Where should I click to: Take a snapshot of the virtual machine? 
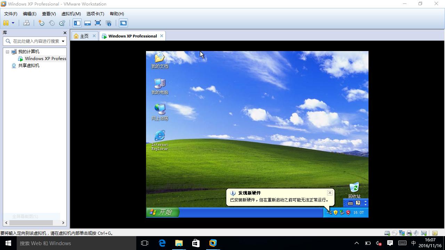point(41,23)
